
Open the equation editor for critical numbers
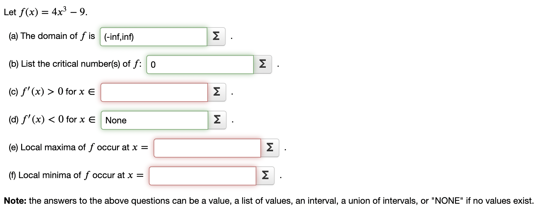[x=262, y=64]
